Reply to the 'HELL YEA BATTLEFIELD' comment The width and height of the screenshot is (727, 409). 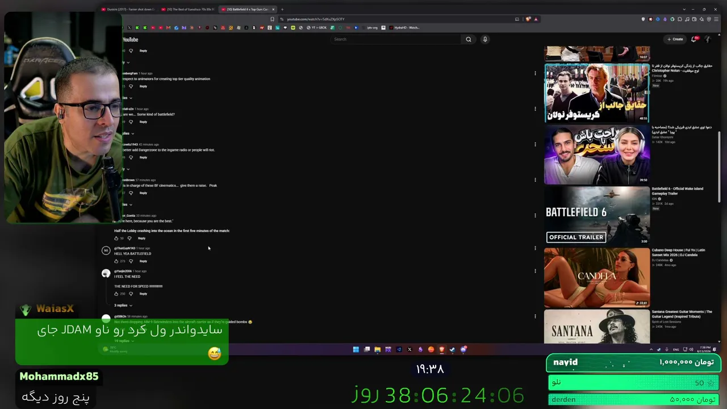pyautogui.click(x=143, y=261)
